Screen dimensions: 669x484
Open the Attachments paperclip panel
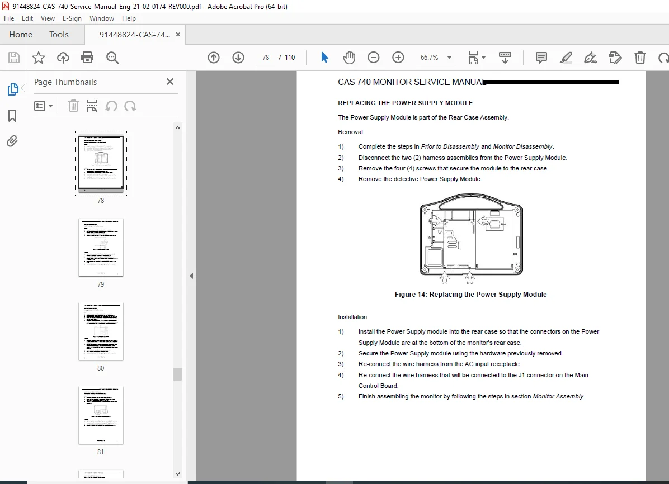click(12, 141)
